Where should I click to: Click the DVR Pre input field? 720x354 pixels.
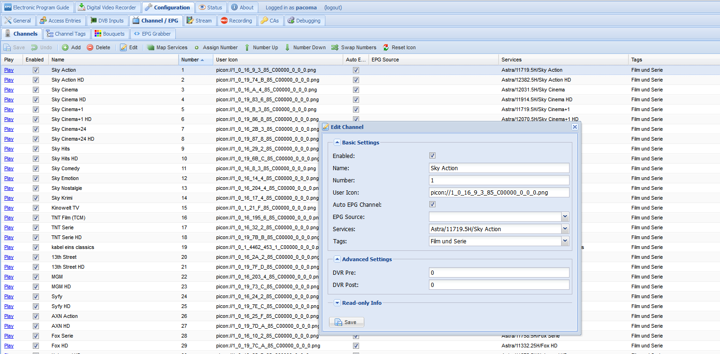tap(499, 272)
